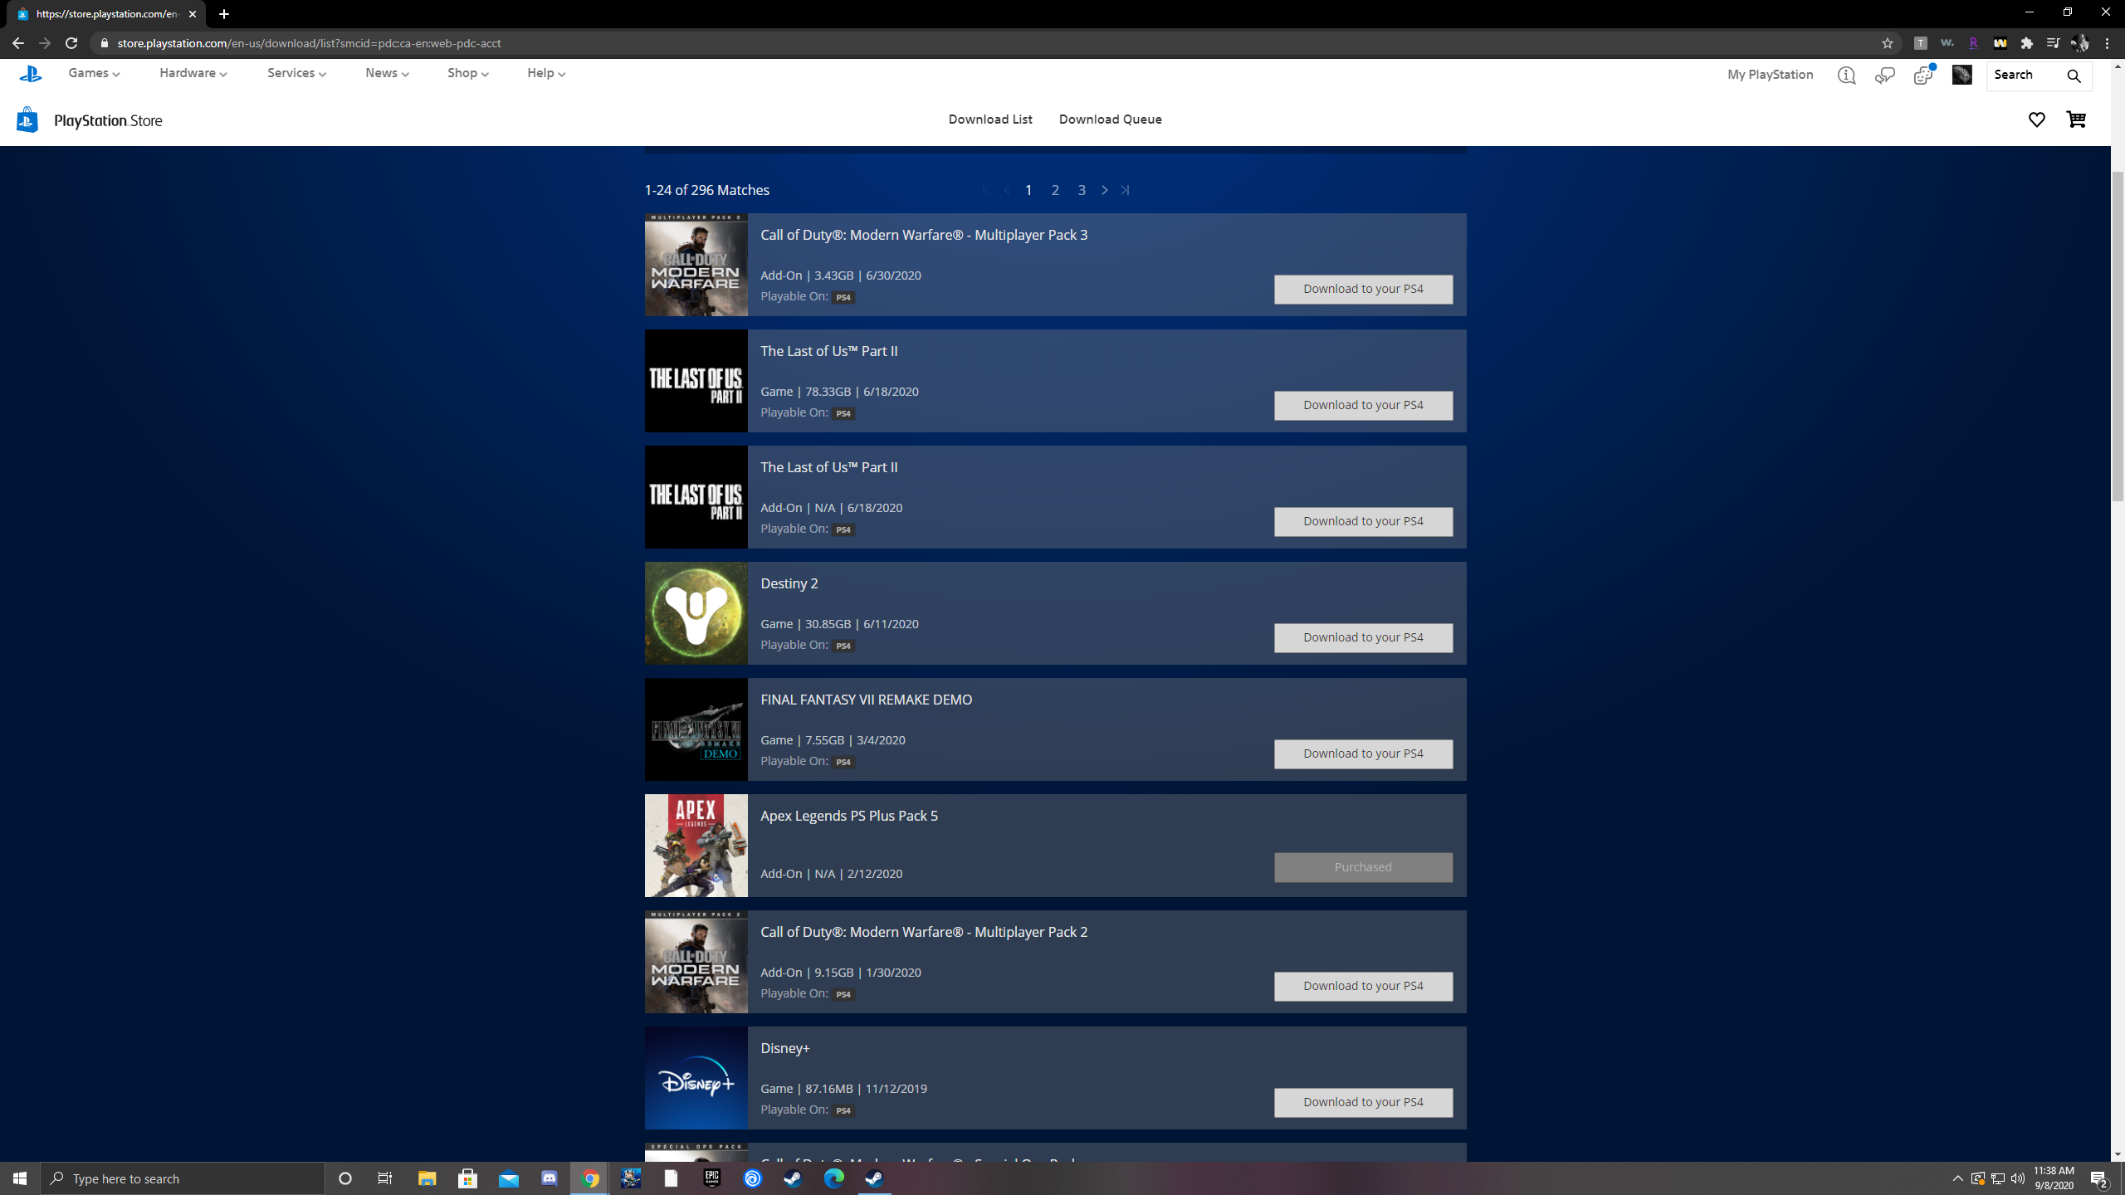Open the PlayStation Store bag logo
This screenshot has width=2125, height=1195.
pos(27,119)
